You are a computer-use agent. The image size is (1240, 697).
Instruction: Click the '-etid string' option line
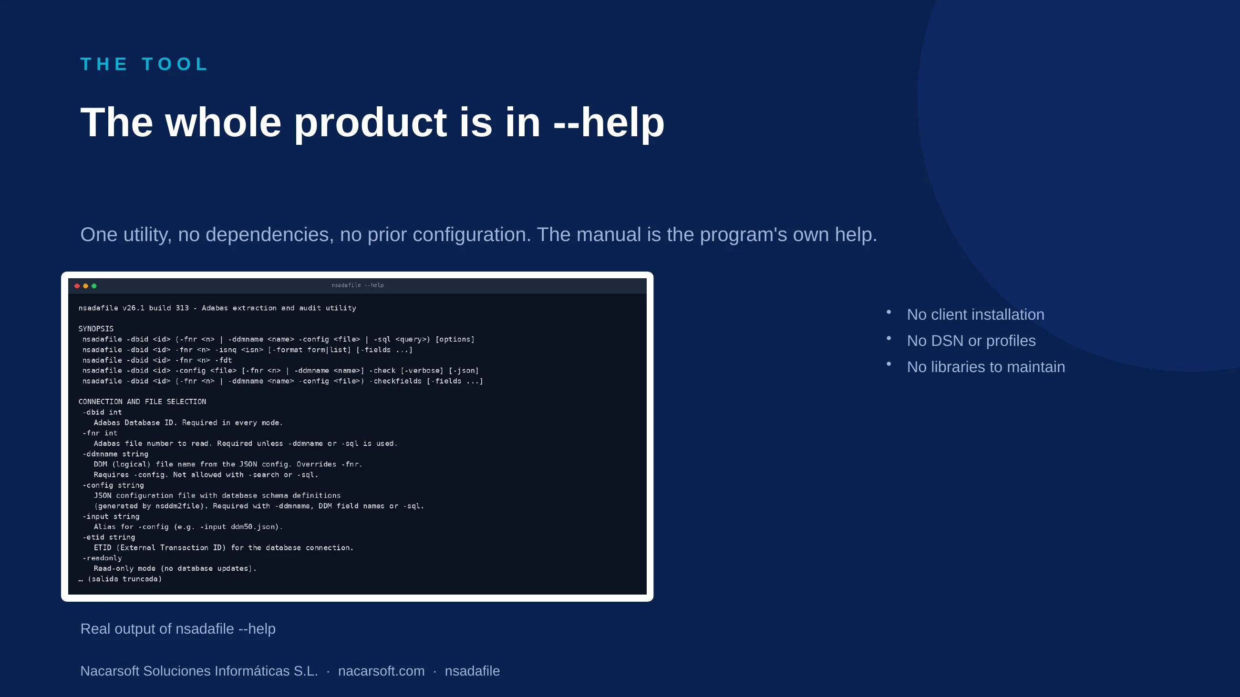tap(109, 537)
